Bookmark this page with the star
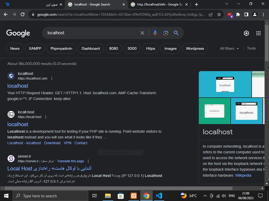Viewport: 269px width, 201px height. click(x=219, y=15)
